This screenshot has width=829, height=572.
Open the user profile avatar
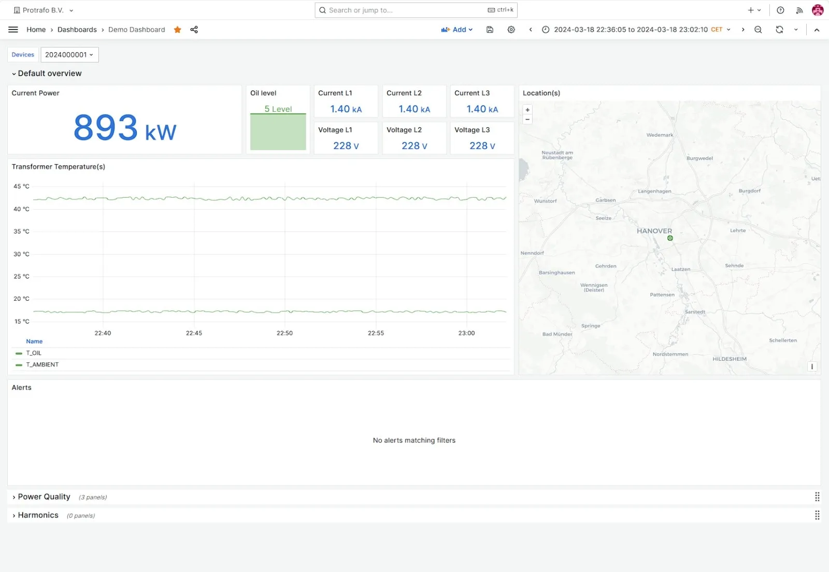[x=818, y=10]
